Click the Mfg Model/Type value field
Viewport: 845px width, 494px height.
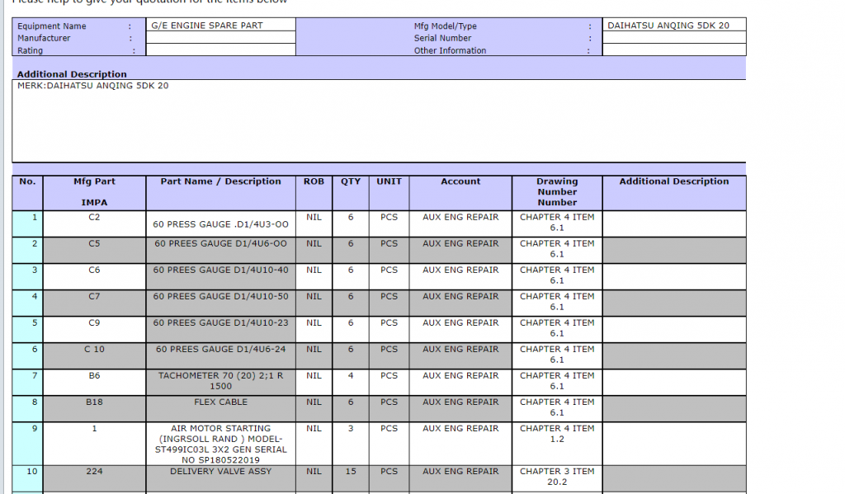coord(673,26)
